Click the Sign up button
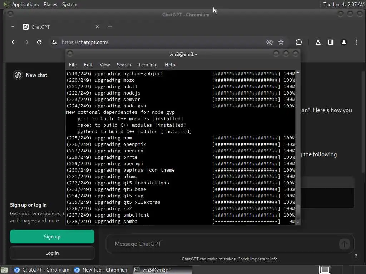The image size is (366, 274). click(52, 237)
